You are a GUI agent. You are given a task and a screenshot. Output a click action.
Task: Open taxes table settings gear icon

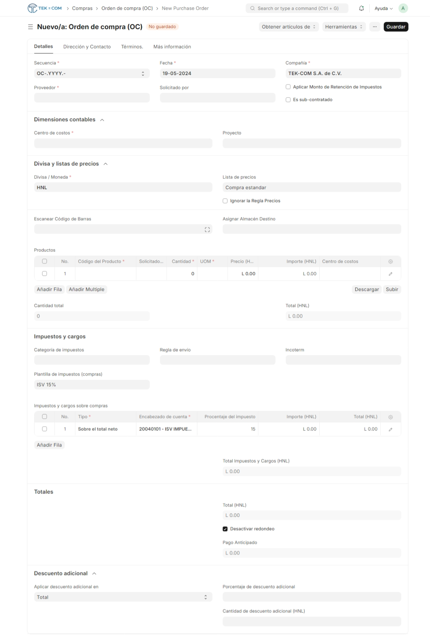(x=390, y=417)
